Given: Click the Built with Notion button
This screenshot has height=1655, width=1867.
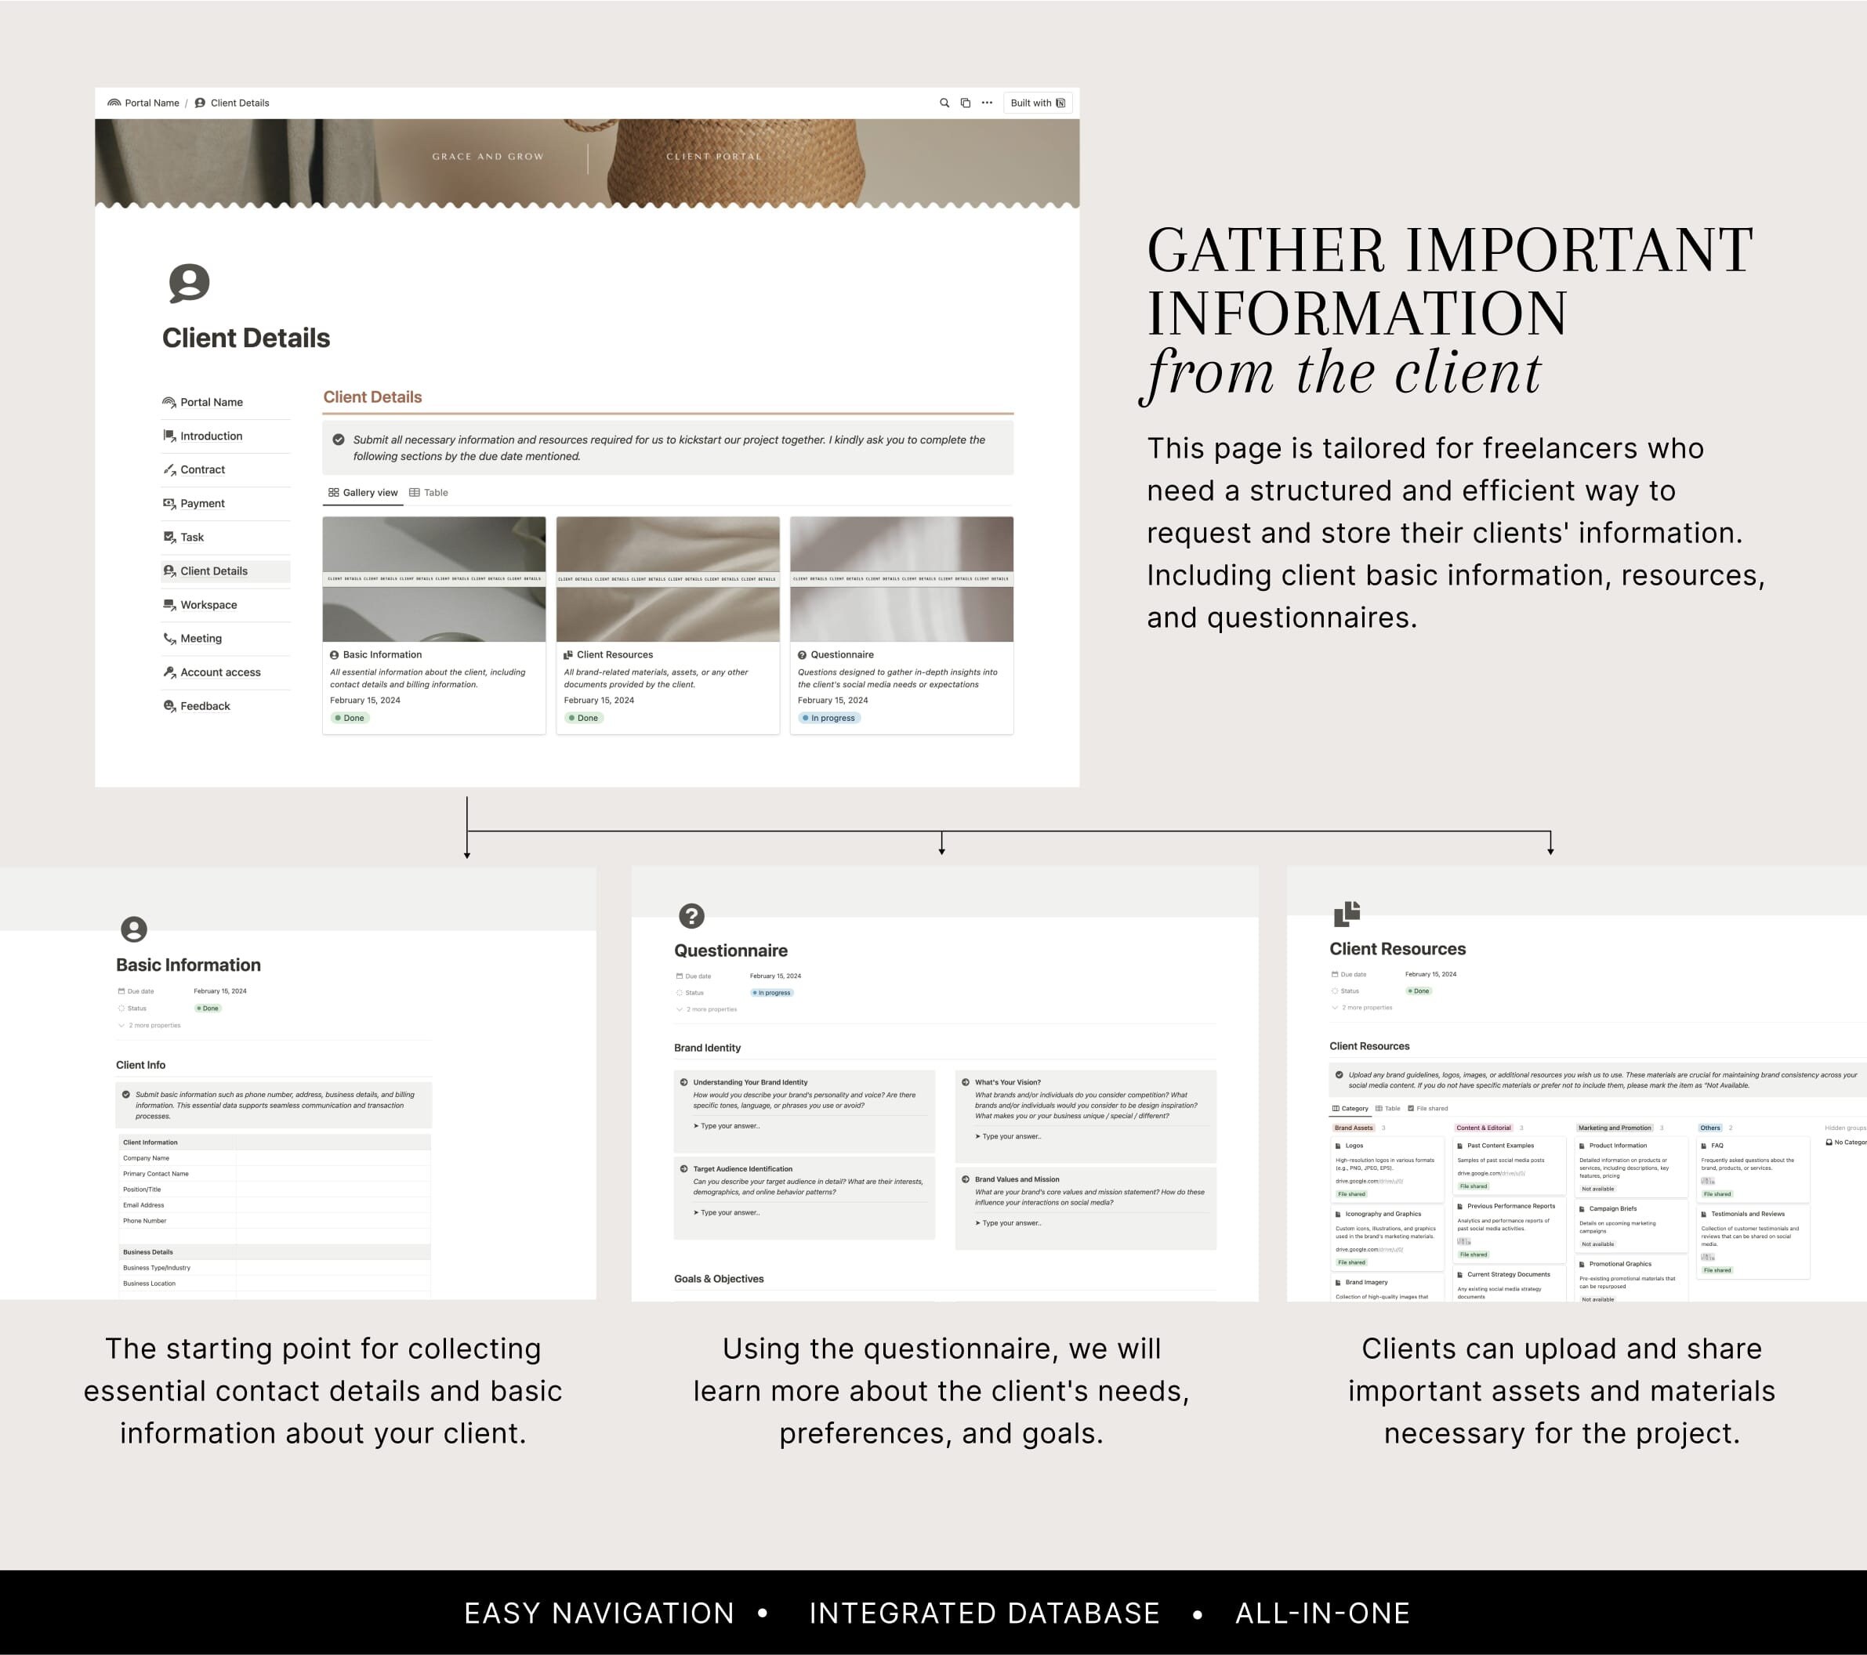Looking at the screenshot, I should coord(1038,103).
